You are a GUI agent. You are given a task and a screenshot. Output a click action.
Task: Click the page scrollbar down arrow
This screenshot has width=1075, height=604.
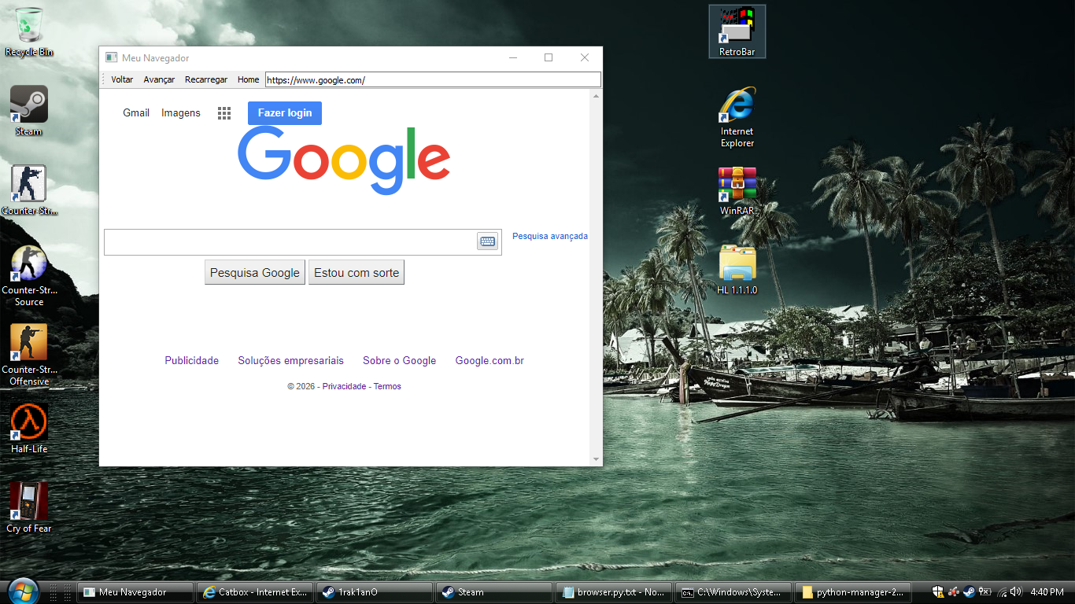pos(596,459)
